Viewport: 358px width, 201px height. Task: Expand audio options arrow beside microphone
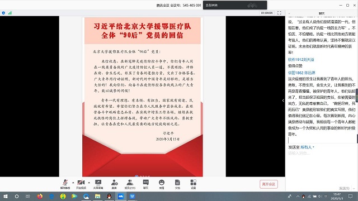73,183
